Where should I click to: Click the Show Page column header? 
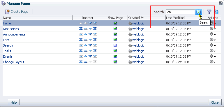point(115,18)
